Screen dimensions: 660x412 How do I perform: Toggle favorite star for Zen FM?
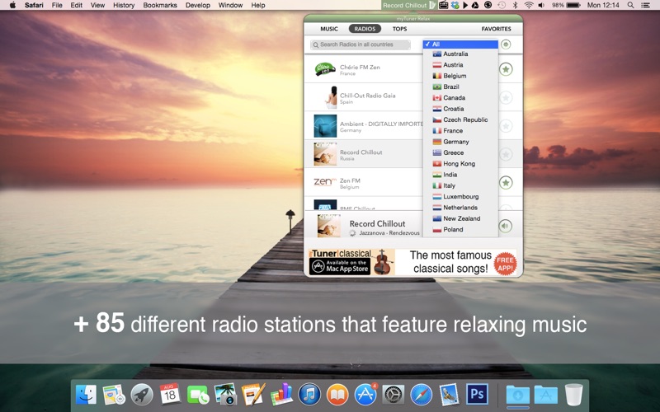[506, 182]
